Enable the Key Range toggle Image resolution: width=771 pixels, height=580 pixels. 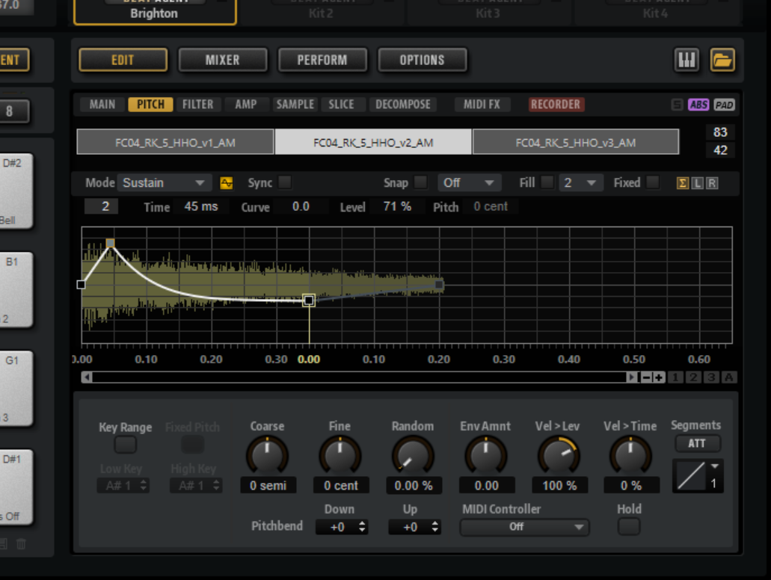pyautogui.click(x=126, y=445)
